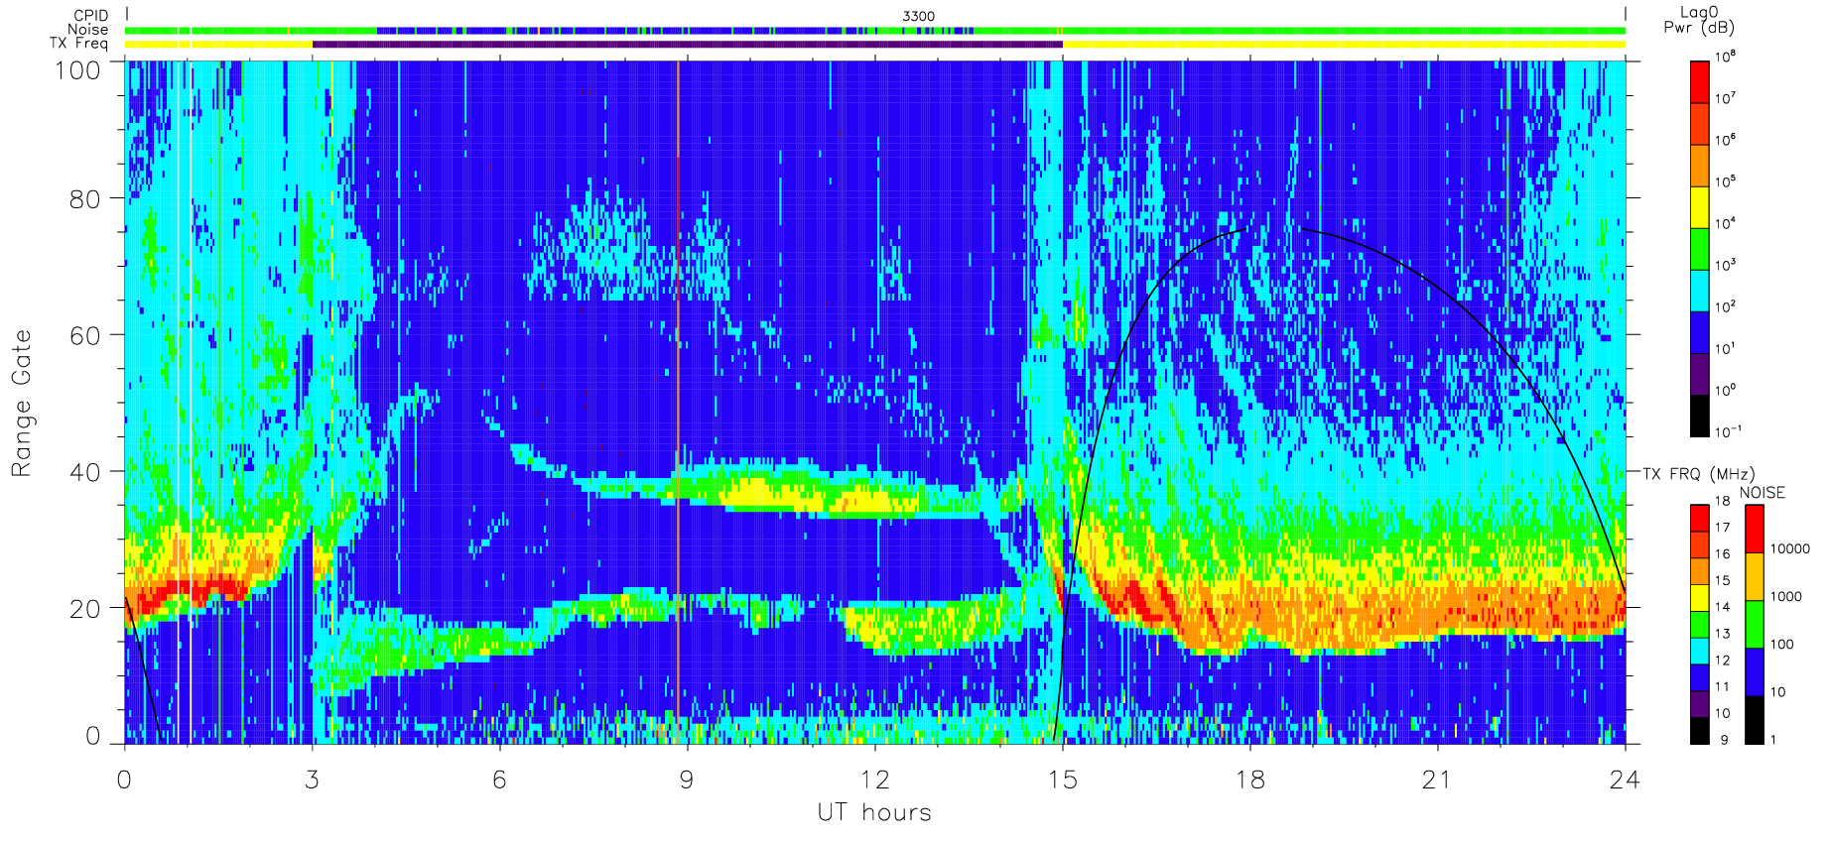The image size is (1829, 843).
Task: Select the '9' tick label on UT hours axis
Action: point(687,780)
